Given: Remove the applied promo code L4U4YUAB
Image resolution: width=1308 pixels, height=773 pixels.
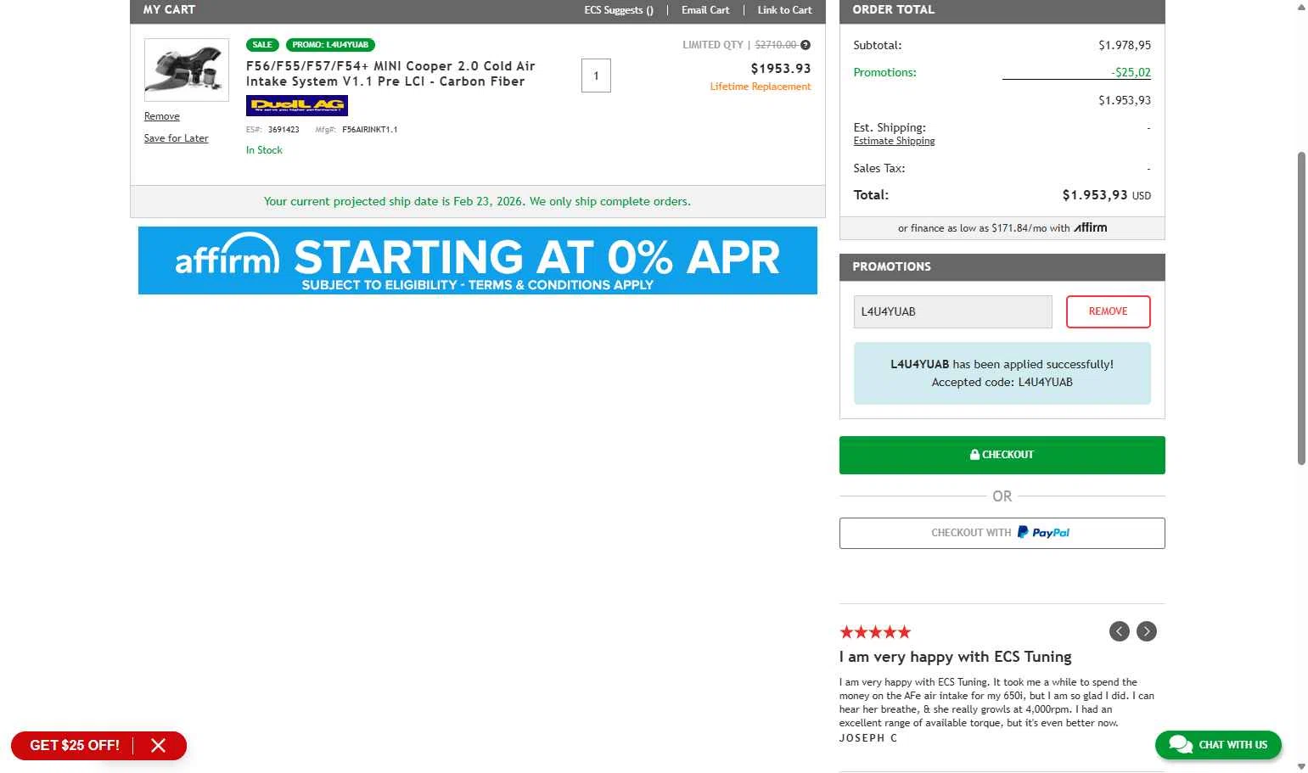Looking at the screenshot, I should click(x=1108, y=311).
